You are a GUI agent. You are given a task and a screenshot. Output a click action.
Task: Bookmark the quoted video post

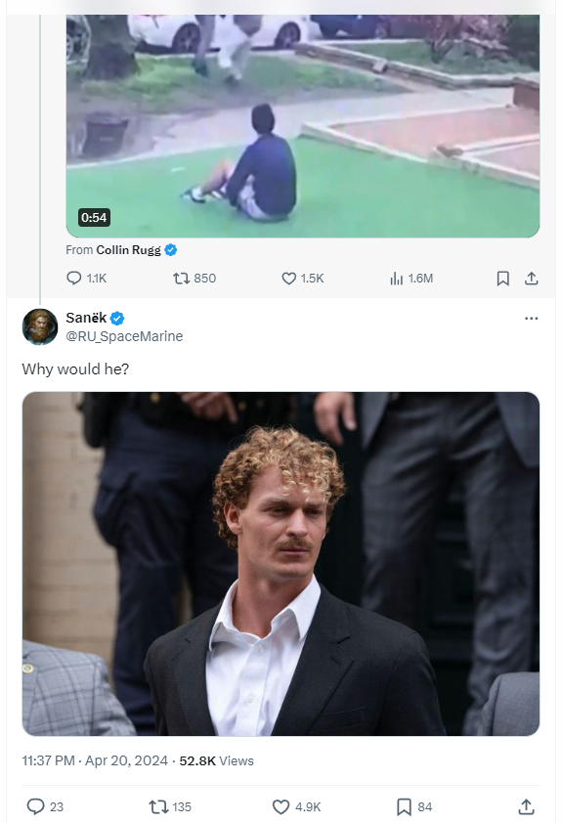[502, 279]
